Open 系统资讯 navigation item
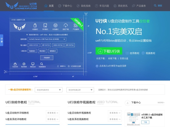 [x=120, y=6]
